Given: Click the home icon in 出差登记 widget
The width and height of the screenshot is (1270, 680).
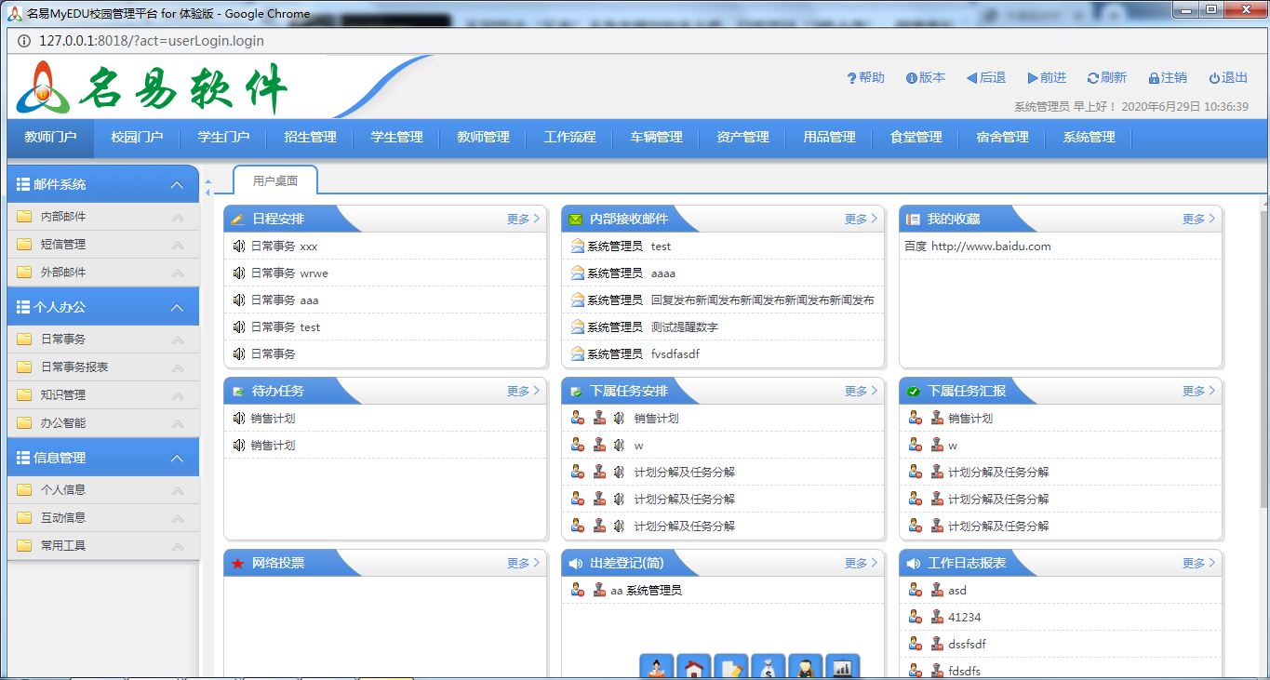Looking at the screenshot, I should pyautogui.click(x=693, y=667).
